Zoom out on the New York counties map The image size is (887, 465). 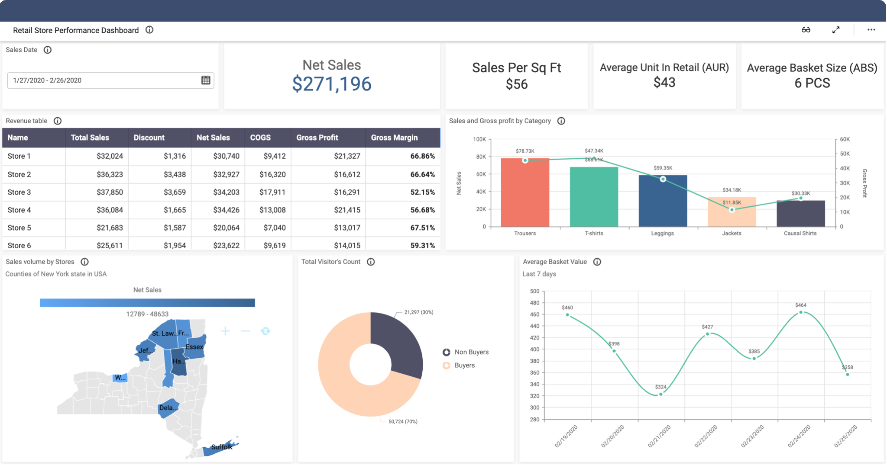point(245,331)
